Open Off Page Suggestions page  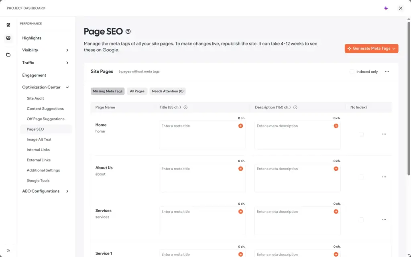[45, 119]
